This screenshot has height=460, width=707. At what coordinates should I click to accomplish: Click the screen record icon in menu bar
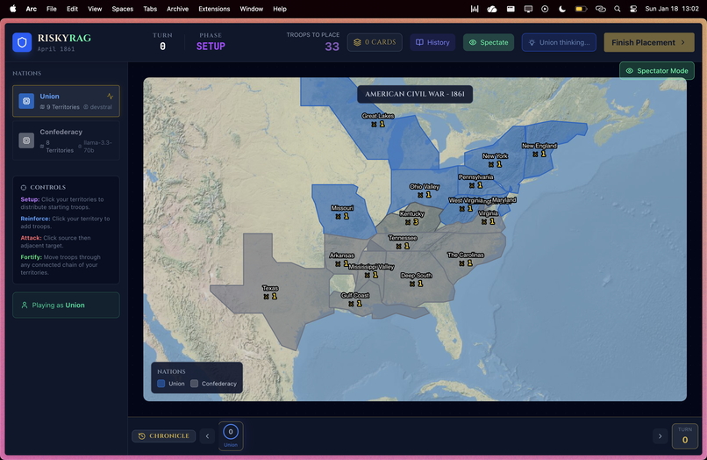click(545, 9)
